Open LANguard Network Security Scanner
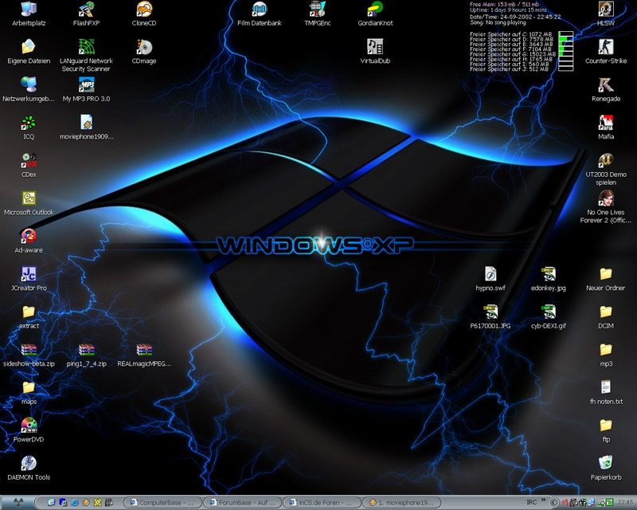The image size is (637, 510). point(87,56)
